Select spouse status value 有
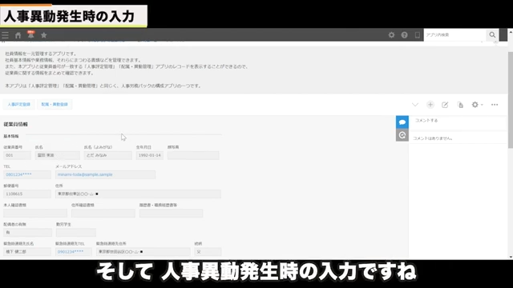The width and height of the screenshot is (513, 288). pyautogui.click(x=27, y=233)
